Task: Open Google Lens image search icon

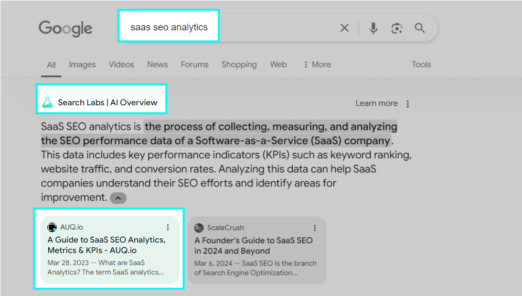Action: [397, 28]
